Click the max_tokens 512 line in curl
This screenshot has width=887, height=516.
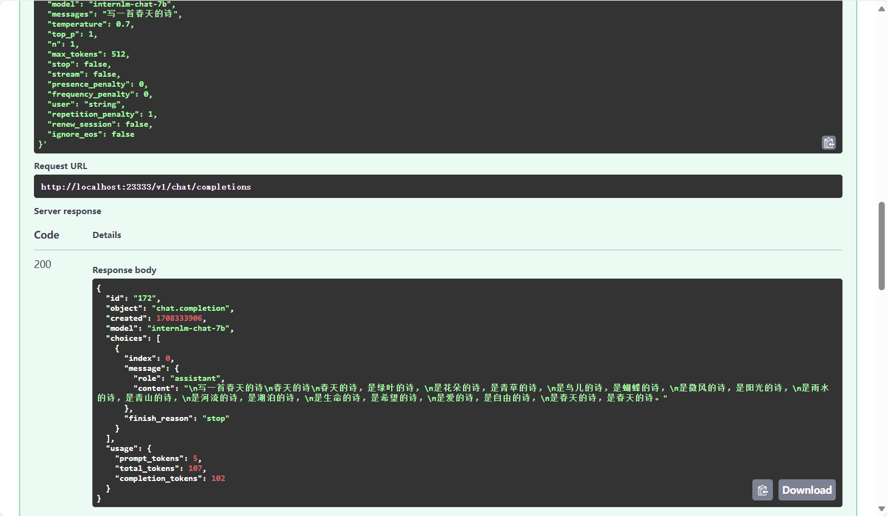90,54
